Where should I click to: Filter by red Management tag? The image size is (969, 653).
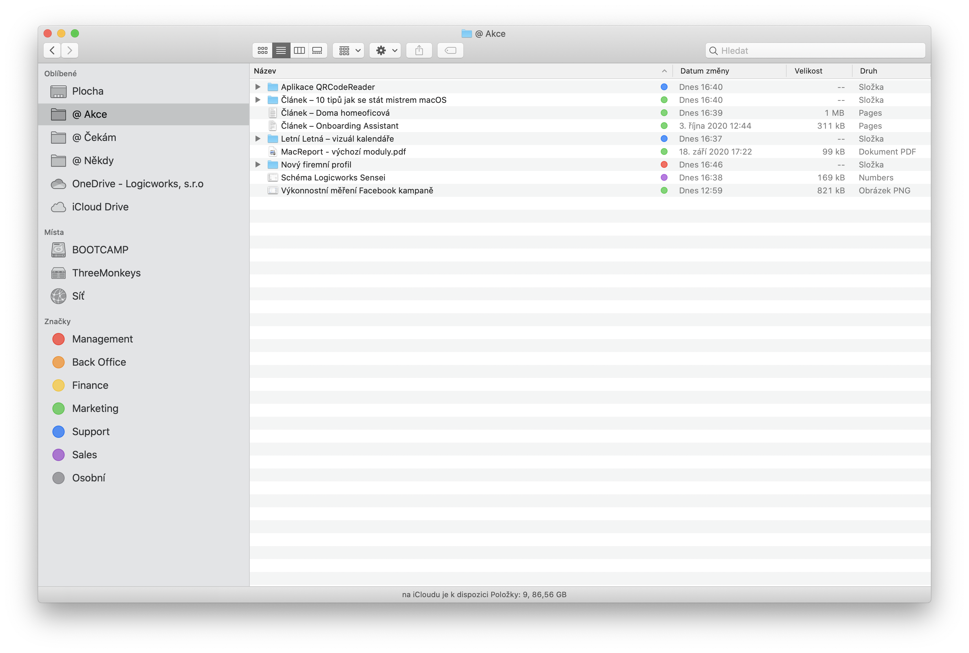[x=102, y=339]
